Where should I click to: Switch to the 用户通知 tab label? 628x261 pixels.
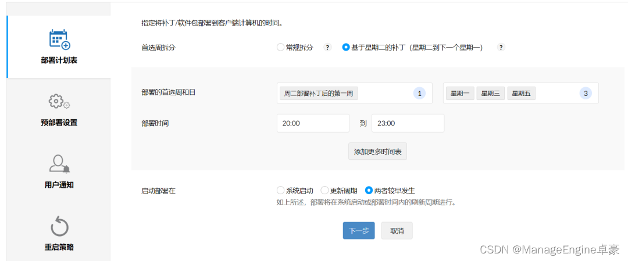(x=59, y=185)
